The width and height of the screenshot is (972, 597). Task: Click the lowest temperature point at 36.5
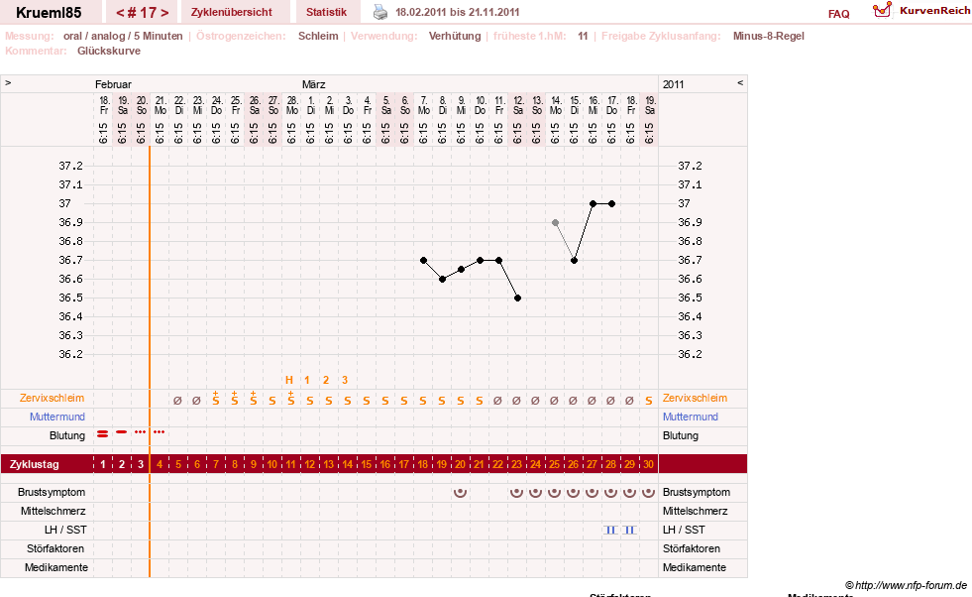[517, 298]
